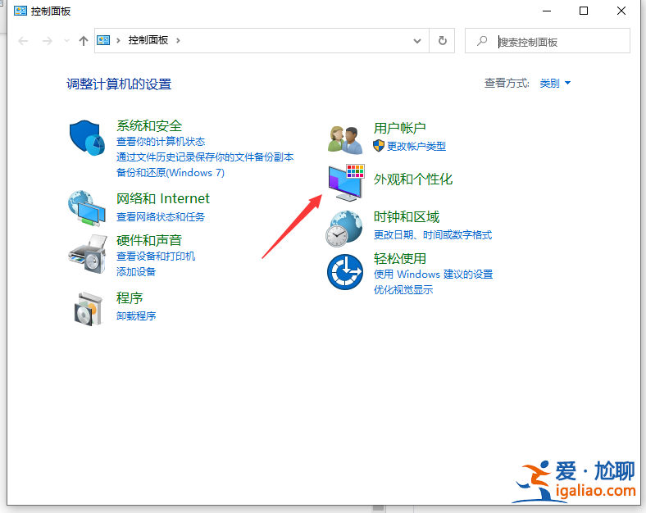The height and width of the screenshot is (513, 646).
Task: Open the 类别 view mode dropdown
Action: point(555,83)
